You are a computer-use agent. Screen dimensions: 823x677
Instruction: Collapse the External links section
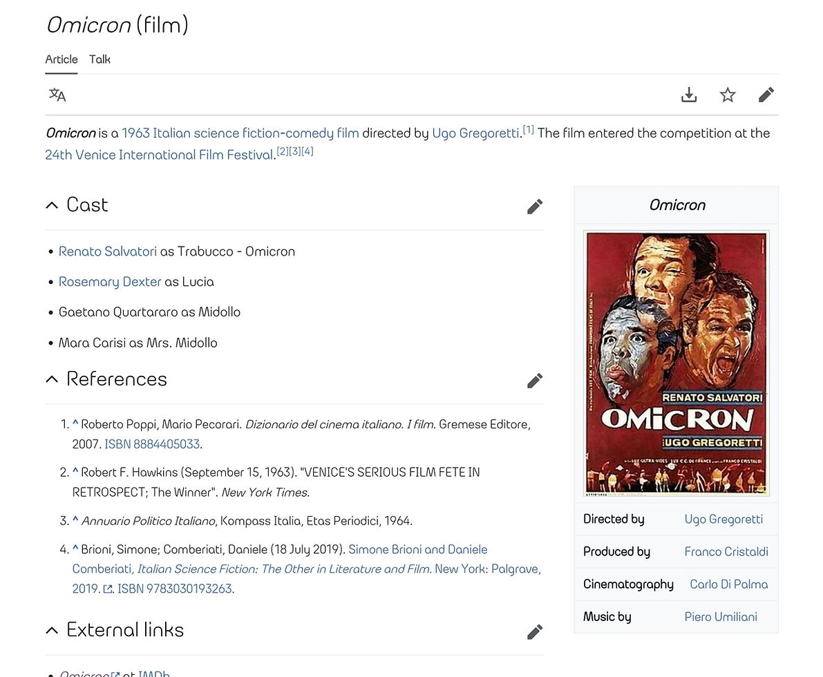(52, 630)
